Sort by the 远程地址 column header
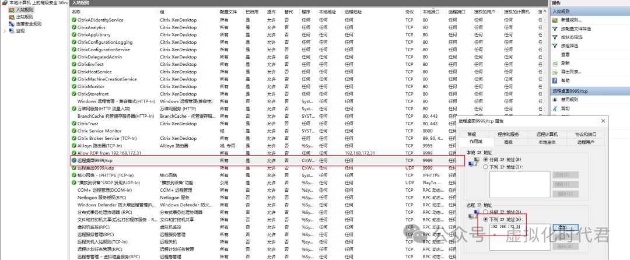This screenshot has width=630, height=260. [352, 12]
